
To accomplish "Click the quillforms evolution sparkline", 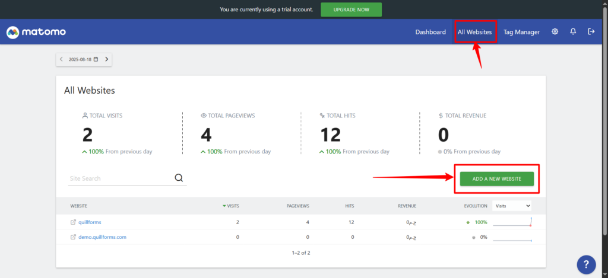I will point(512,222).
